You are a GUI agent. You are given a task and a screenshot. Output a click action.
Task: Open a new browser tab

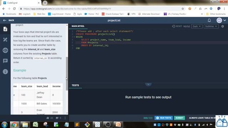coord(45,3)
